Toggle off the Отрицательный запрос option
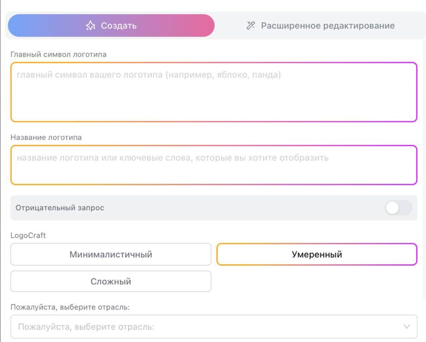This screenshot has width=426, height=342. (x=399, y=208)
